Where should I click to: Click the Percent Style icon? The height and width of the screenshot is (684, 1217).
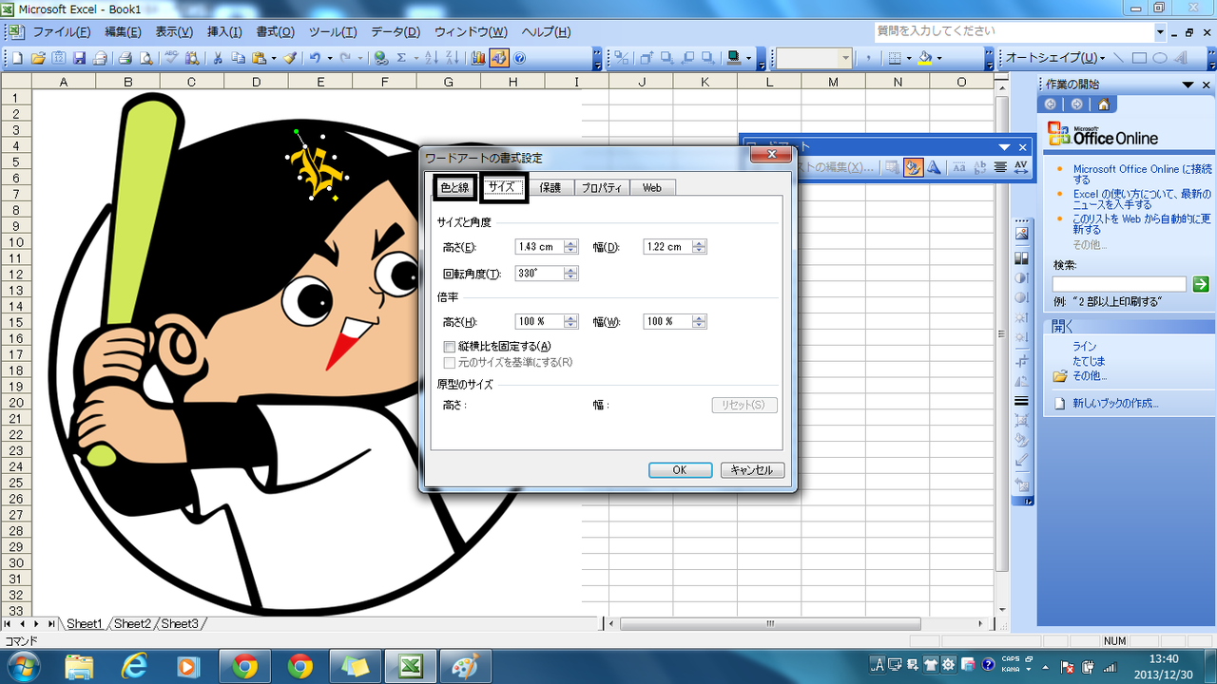point(622,58)
